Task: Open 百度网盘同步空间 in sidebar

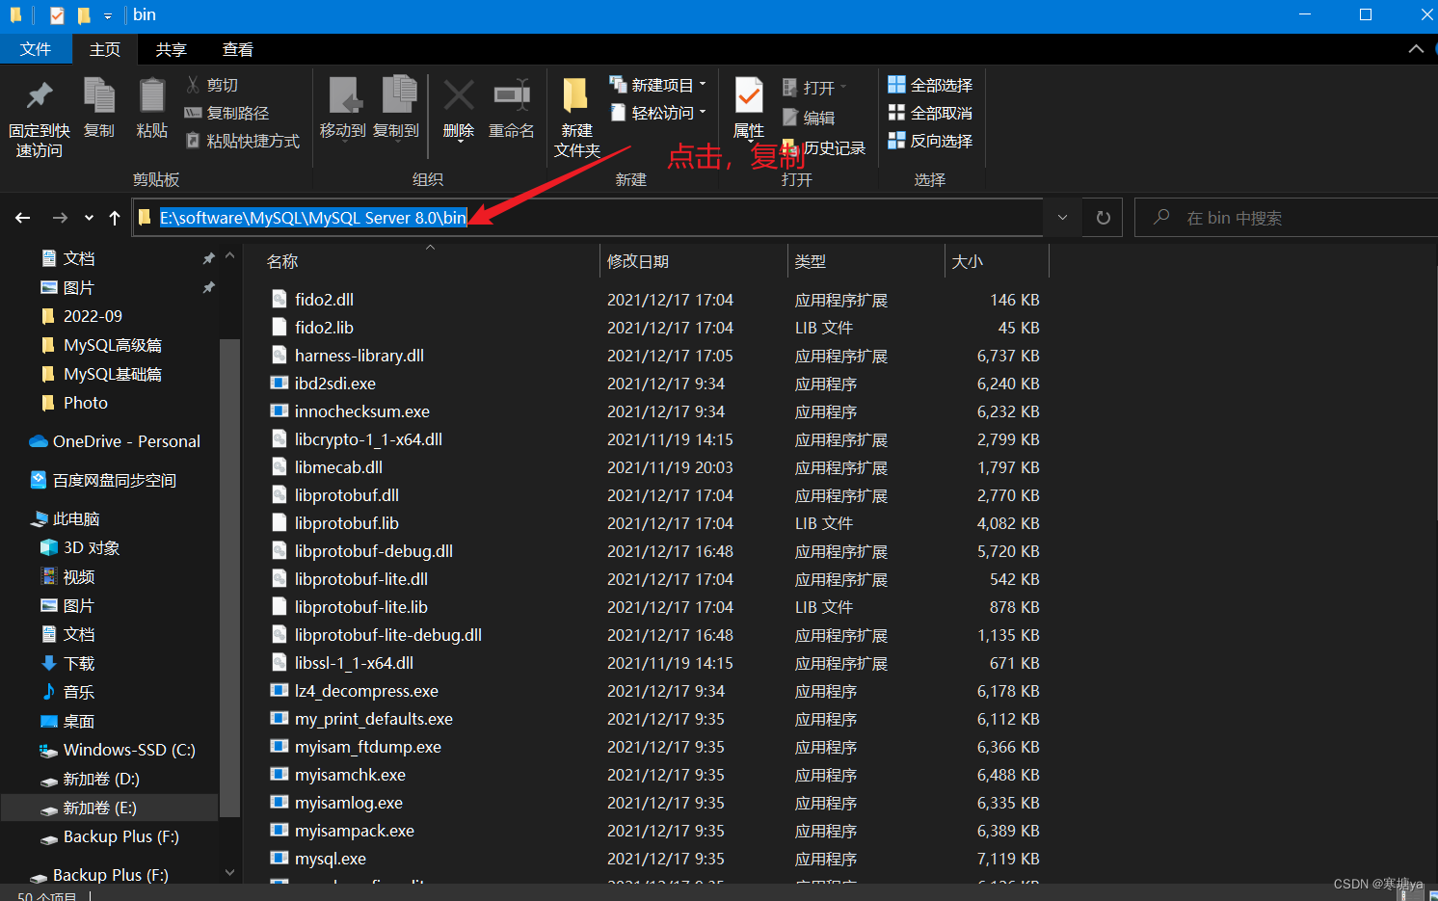Action: (x=103, y=480)
